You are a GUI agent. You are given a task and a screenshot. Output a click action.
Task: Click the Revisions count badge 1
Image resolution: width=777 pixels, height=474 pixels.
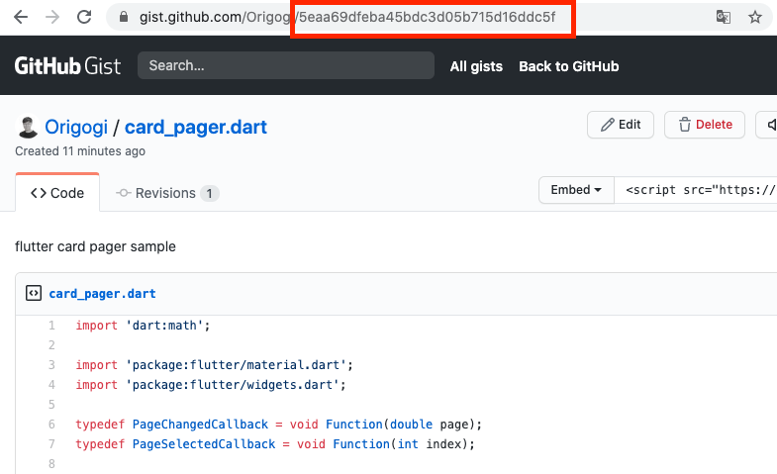click(x=210, y=193)
